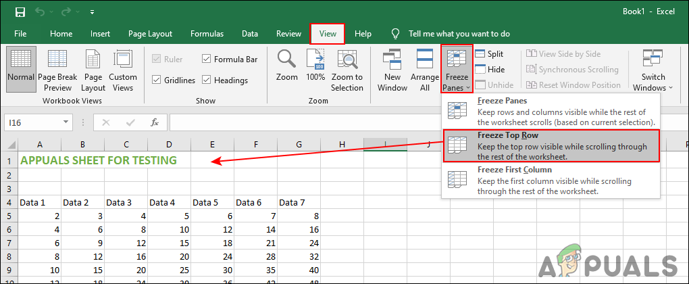Screen dimensions: 689x284
Task: Open Page Break Preview
Action: click(57, 71)
